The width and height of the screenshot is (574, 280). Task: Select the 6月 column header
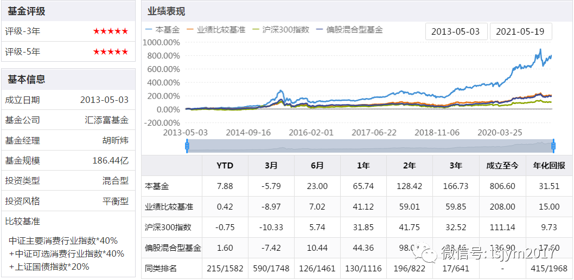point(317,166)
